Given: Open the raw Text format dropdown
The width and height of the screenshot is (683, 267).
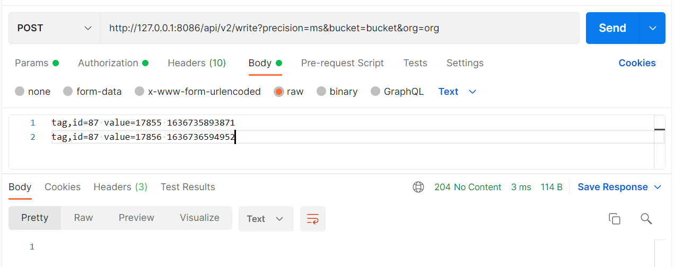Looking at the screenshot, I should 457,92.
